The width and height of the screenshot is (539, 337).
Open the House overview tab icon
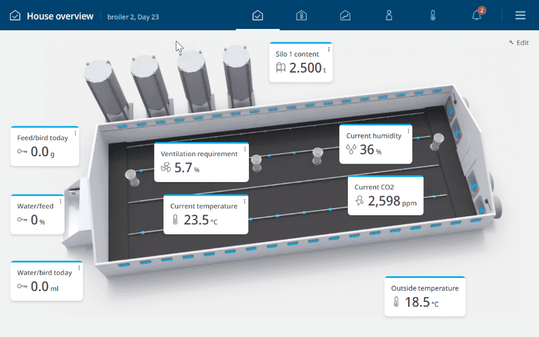pyautogui.click(x=258, y=15)
